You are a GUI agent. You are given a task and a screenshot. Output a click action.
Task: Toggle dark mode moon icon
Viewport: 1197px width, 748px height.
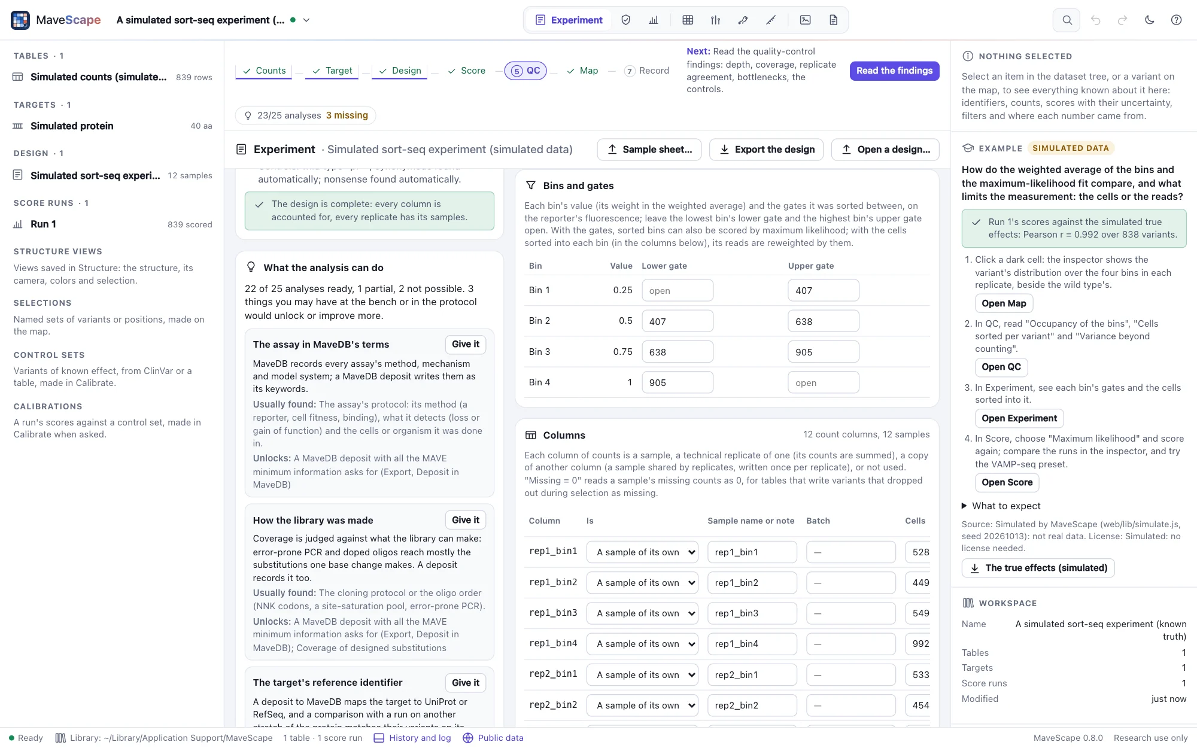pos(1149,20)
